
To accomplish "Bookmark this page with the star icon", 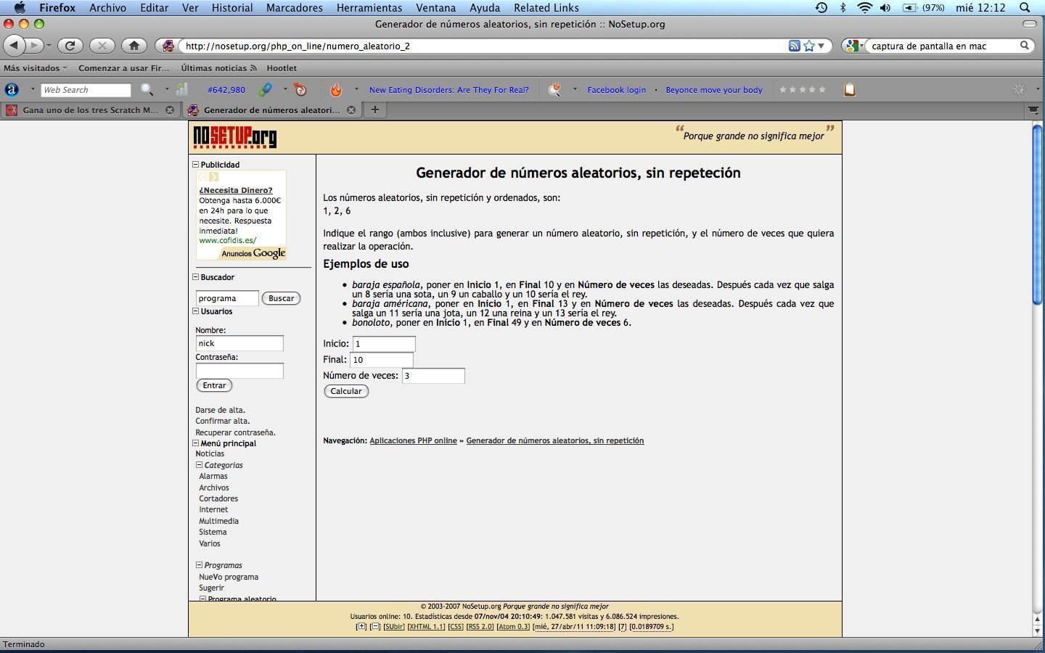I will [x=809, y=46].
